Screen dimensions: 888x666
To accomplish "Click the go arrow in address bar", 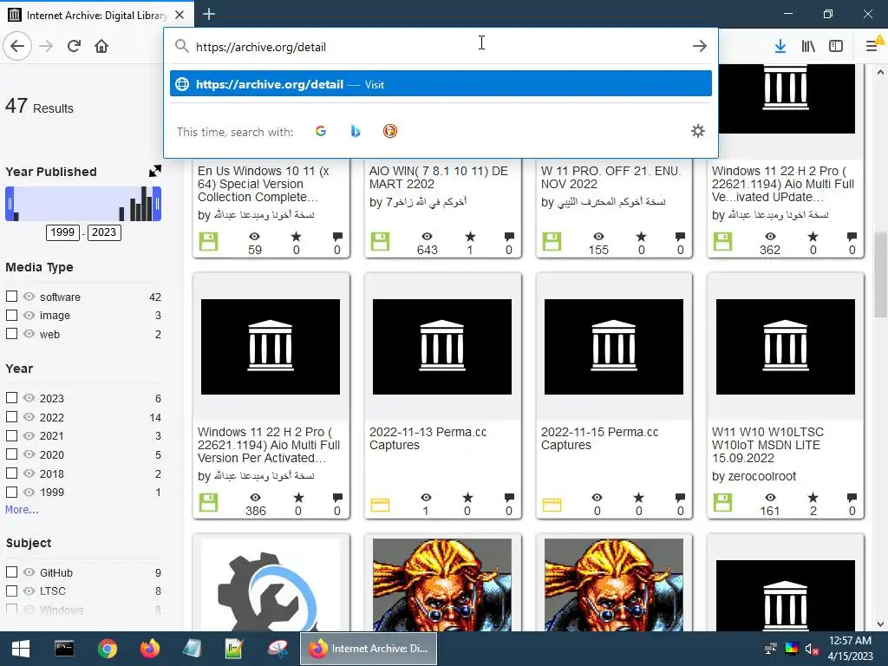I will coord(700,46).
